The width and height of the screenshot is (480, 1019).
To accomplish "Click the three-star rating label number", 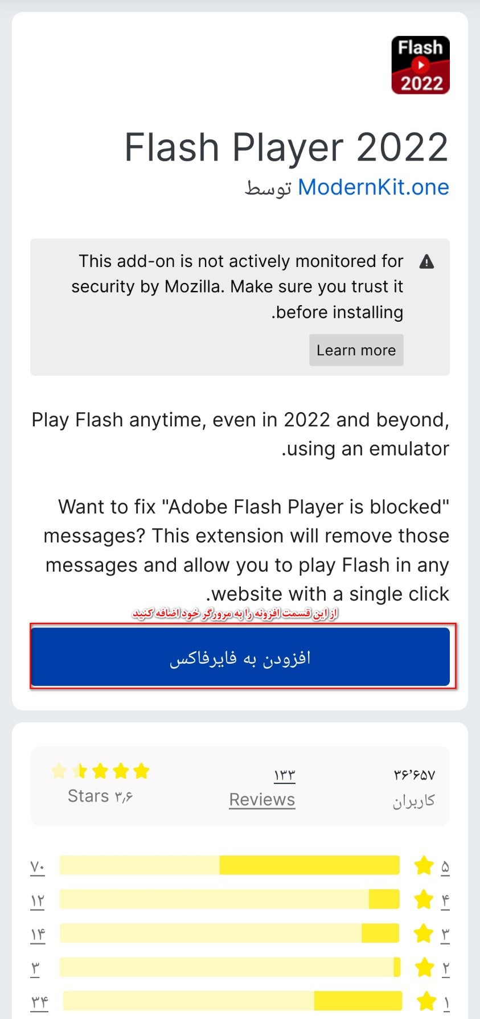I will click(x=445, y=935).
